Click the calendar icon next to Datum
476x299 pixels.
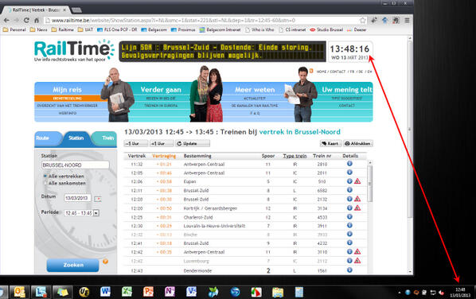point(97,199)
